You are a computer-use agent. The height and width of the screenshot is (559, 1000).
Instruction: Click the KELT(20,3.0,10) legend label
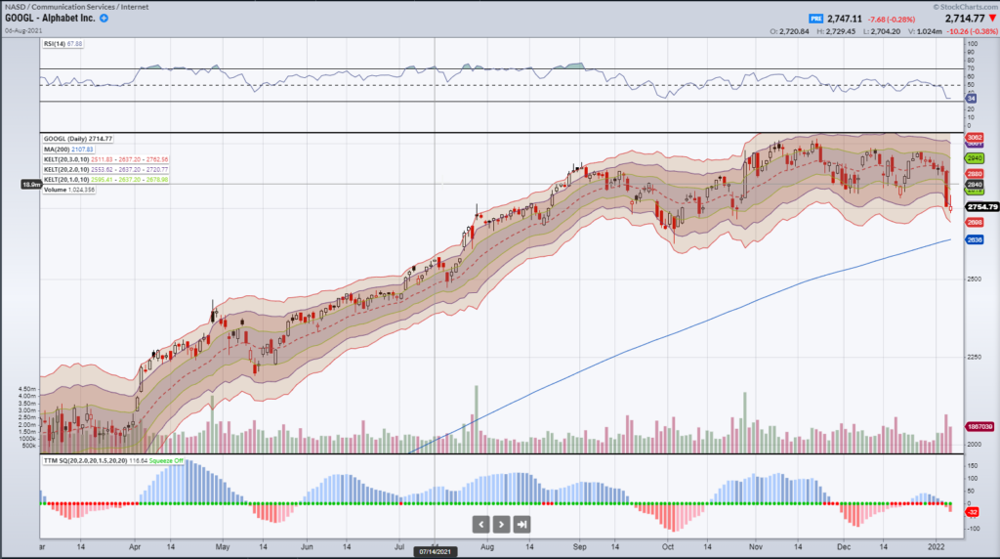105,159
